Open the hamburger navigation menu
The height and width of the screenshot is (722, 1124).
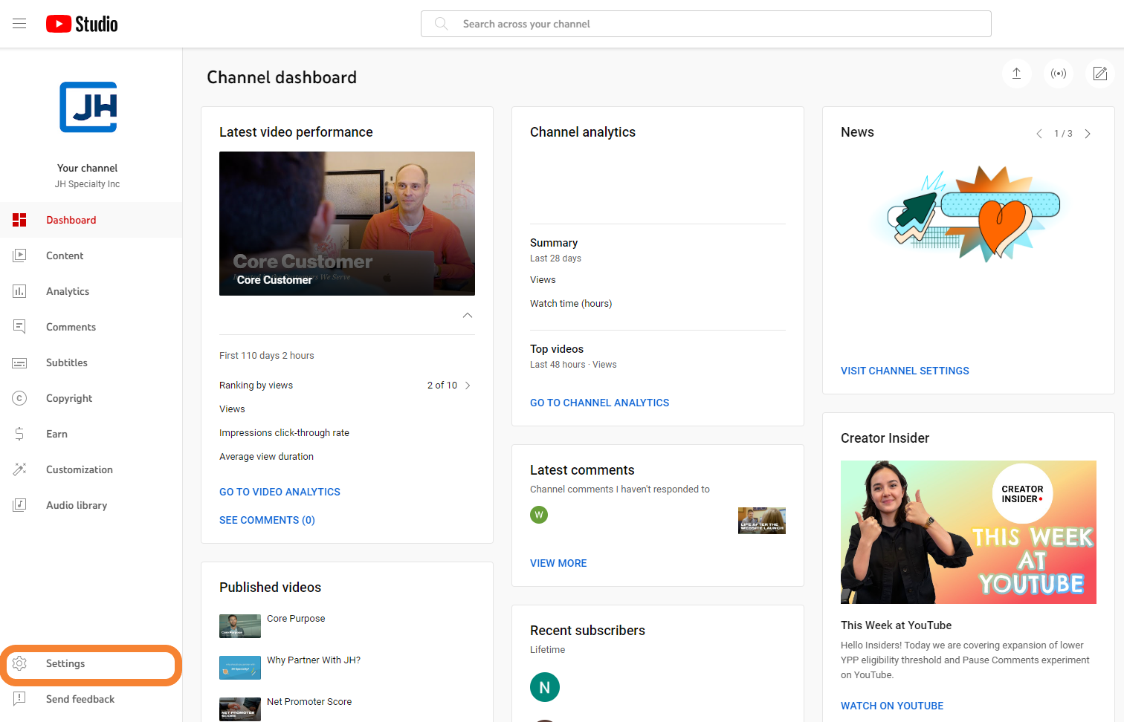click(19, 24)
